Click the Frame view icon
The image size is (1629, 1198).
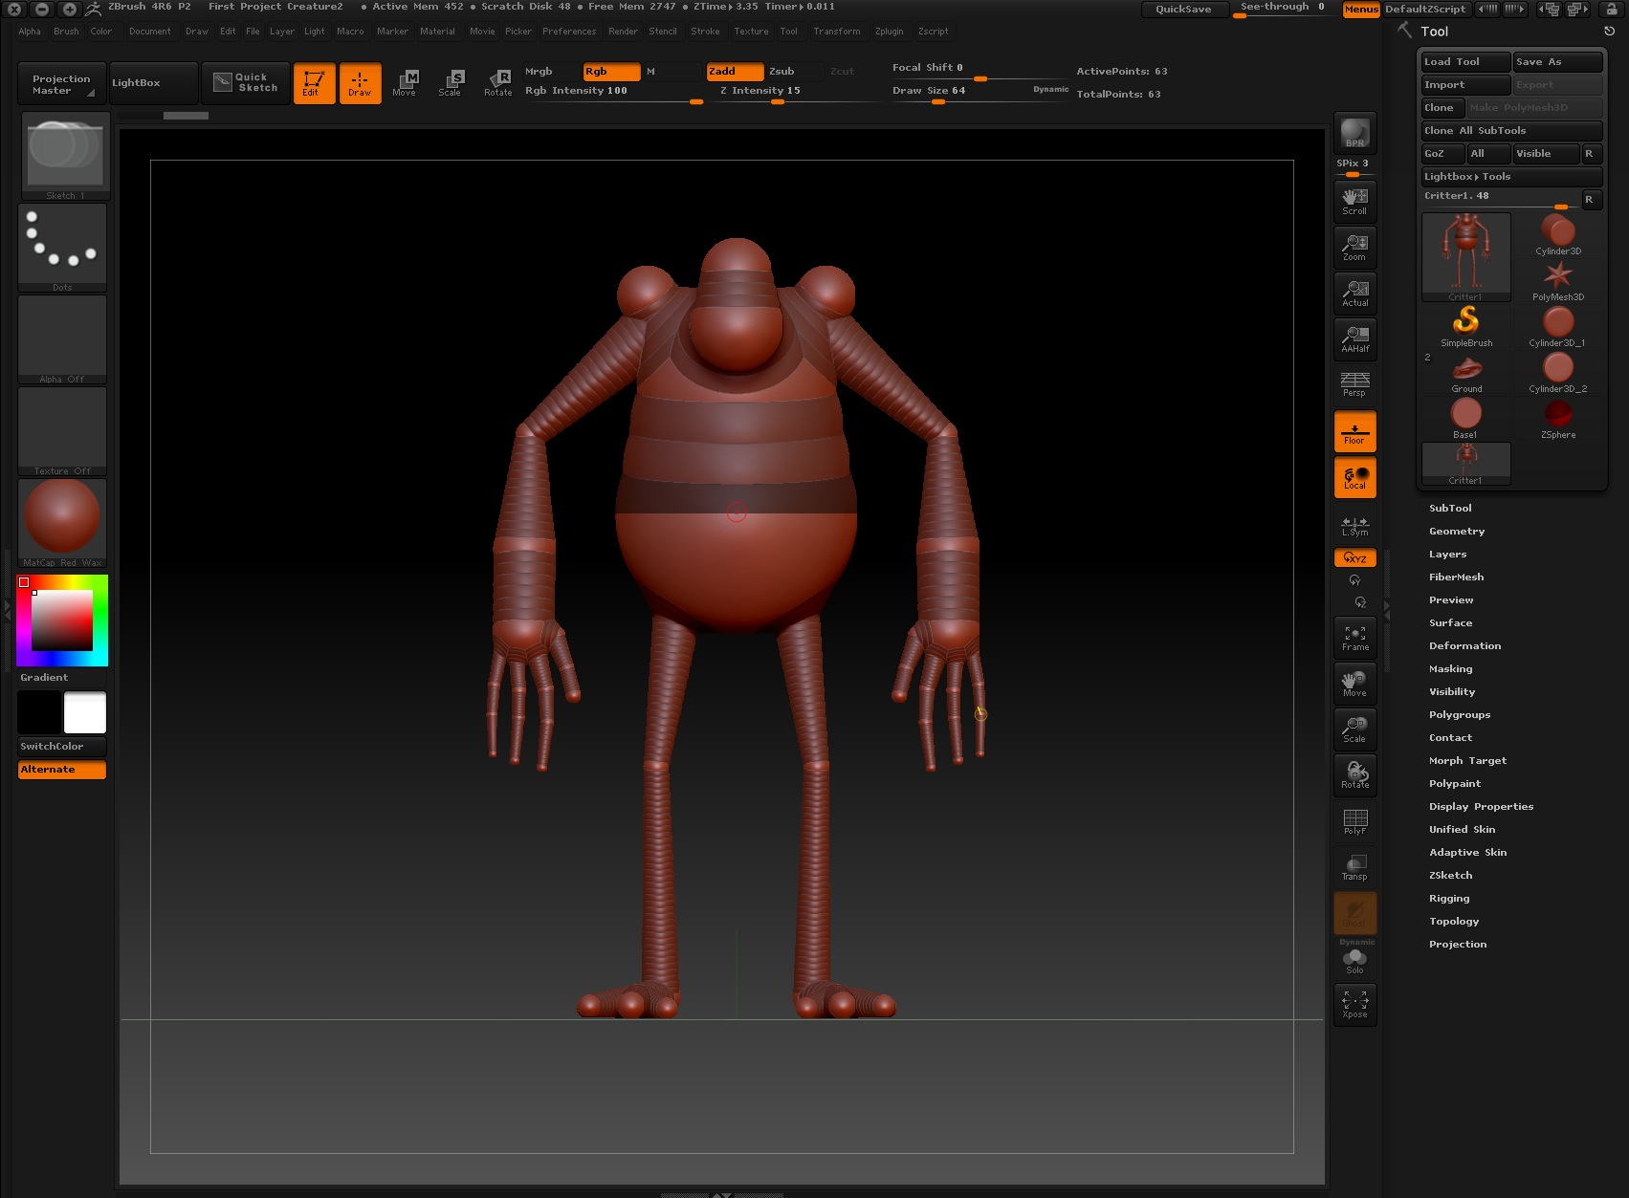[x=1354, y=638]
